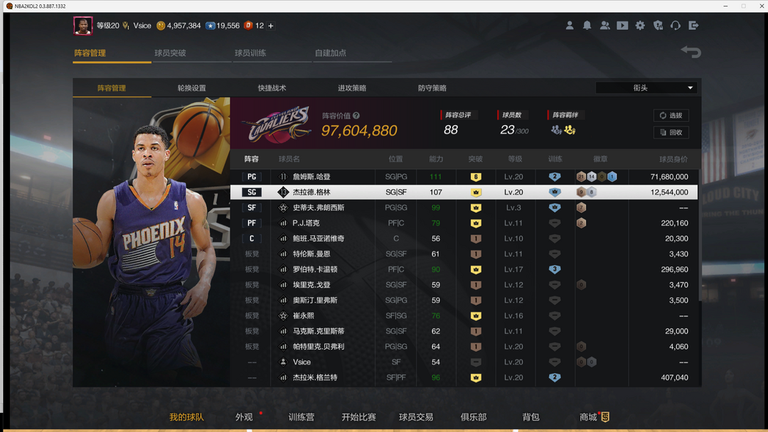Open 俱乐部 in bottom navigation

point(473,417)
